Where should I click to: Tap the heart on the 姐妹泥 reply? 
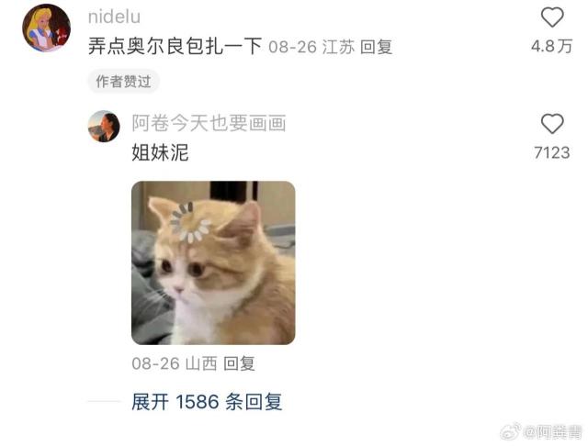pyautogui.click(x=552, y=124)
